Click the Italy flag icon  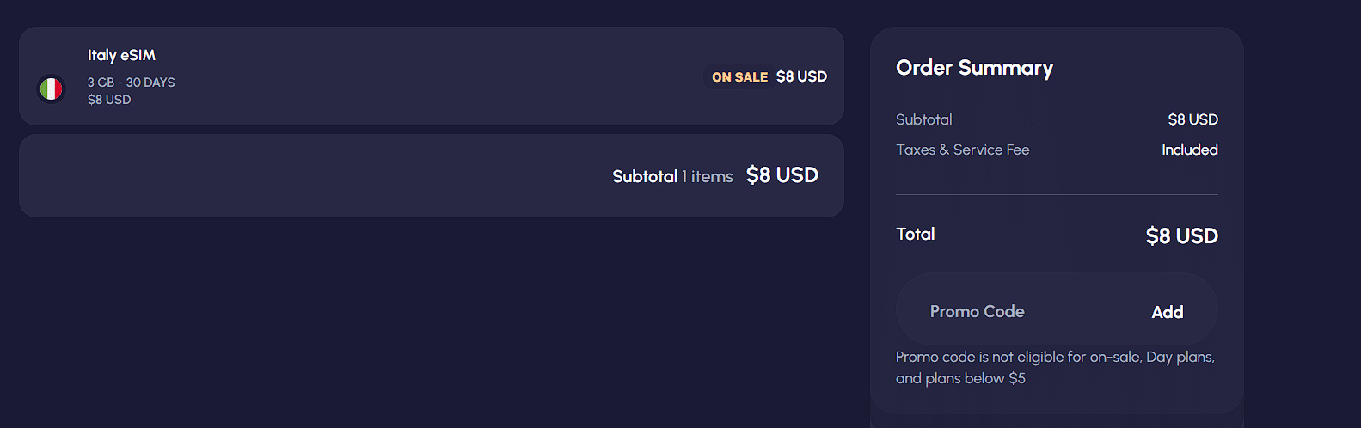(x=52, y=89)
